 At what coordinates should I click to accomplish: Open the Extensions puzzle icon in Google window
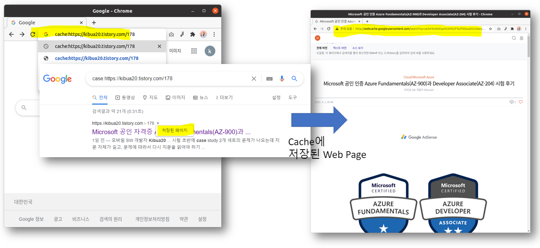[193, 34]
